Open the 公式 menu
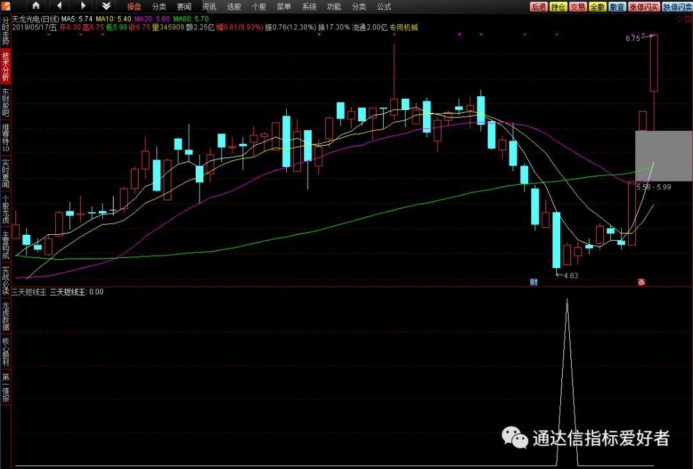The image size is (693, 469). [384, 6]
